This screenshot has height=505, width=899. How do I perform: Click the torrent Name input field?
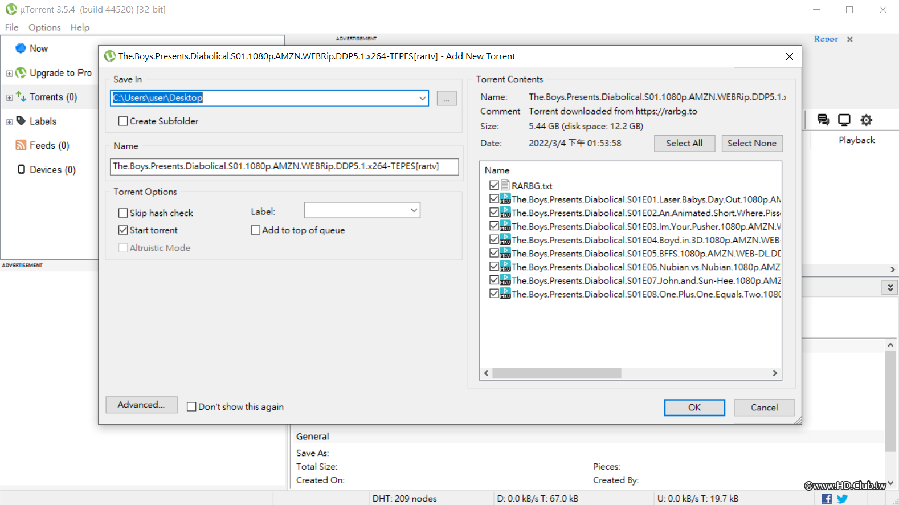[x=284, y=166]
